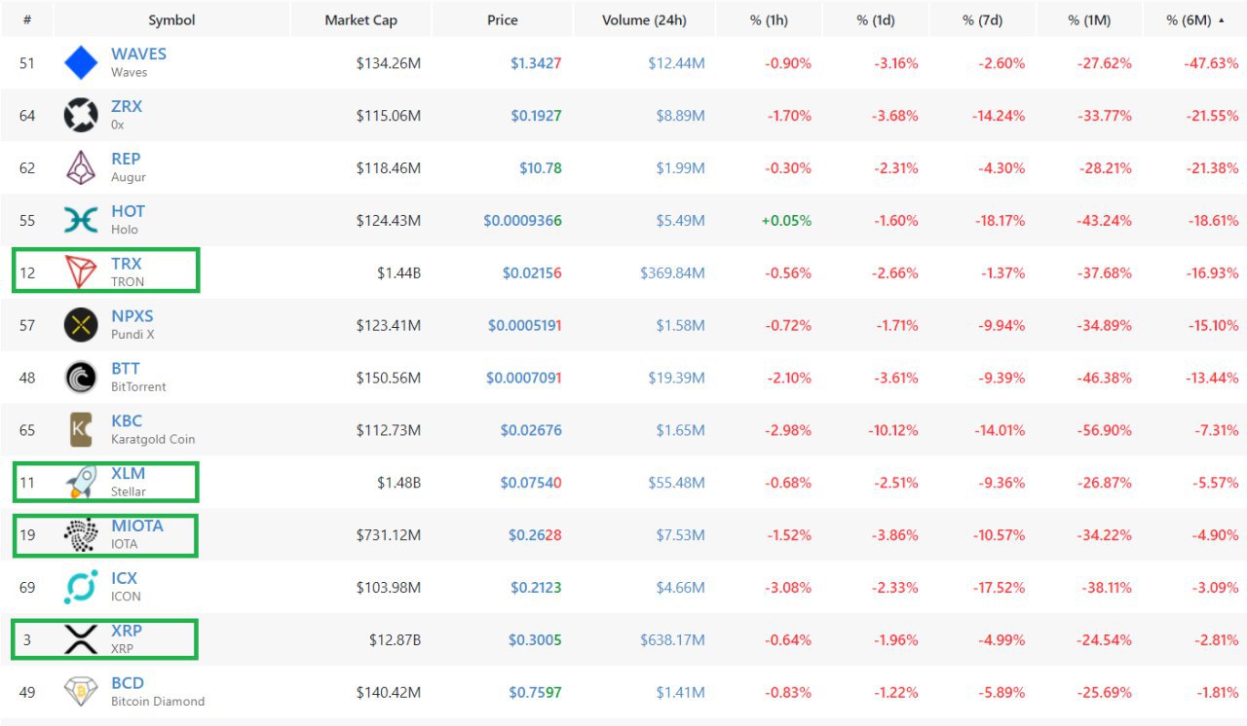Click the TRX TRON coin icon
Screen dimensions: 1247x726
point(81,272)
